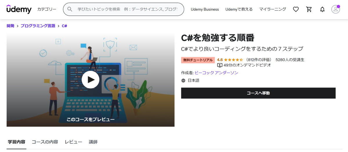
Task: Click the （812件の評価） text
Action: pyautogui.click(x=258, y=60)
